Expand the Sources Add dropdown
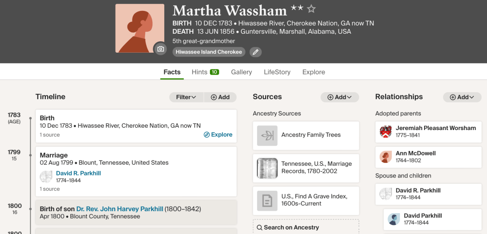 pyautogui.click(x=339, y=97)
